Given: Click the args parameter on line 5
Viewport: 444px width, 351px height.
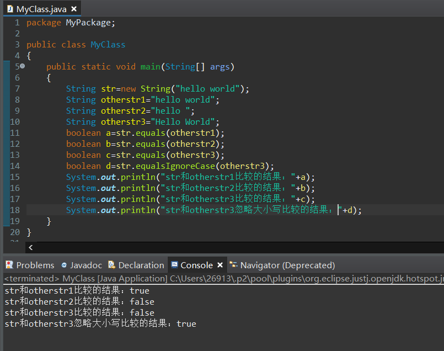Looking at the screenshot, I should (220, 67).
